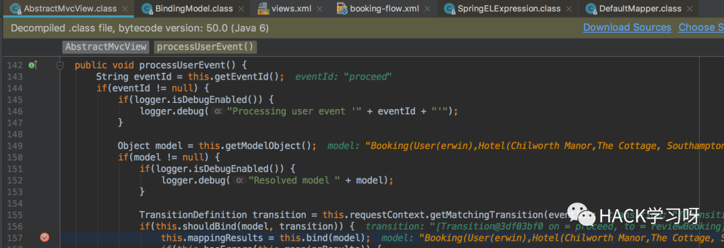724x248 pixels.
Task: Close the views.xml tab
Action: point(320,9)
